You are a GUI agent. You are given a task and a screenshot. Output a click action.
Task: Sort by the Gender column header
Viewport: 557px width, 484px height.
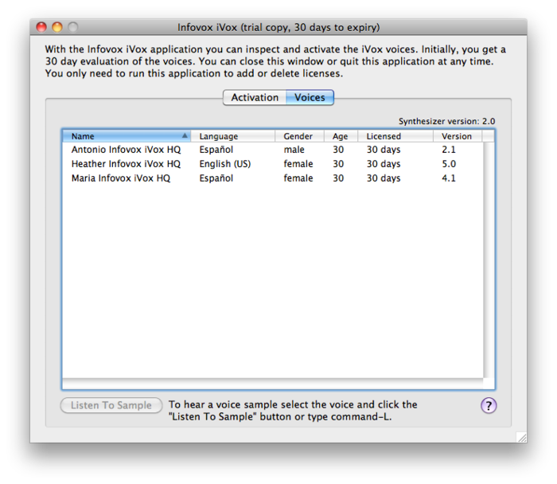(299, 136)
